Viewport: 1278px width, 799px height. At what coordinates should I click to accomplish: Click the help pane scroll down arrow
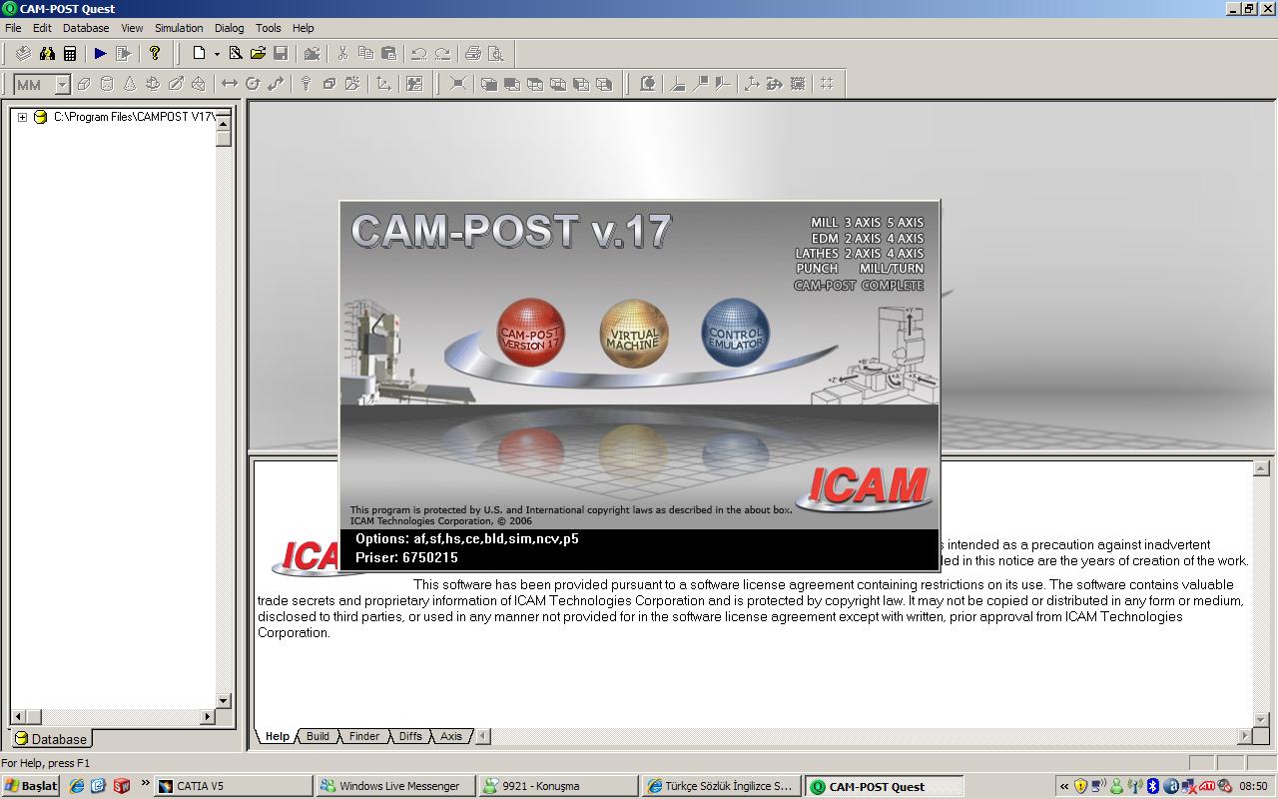pyautogui.click(x=1261, y=720)
